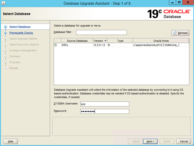Click the Password input field
The height and width of the screenshot is (146, 194).
104,111
